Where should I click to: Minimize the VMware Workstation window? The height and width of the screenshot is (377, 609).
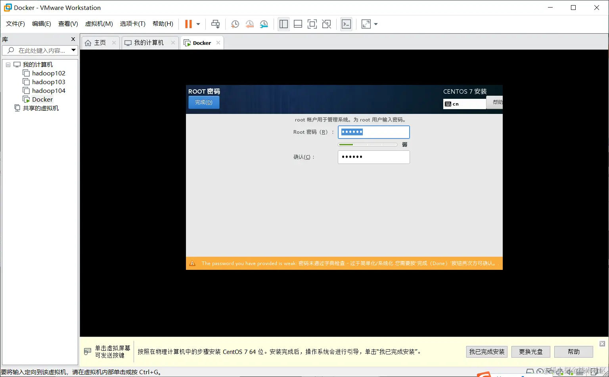(x=550, y=8)
